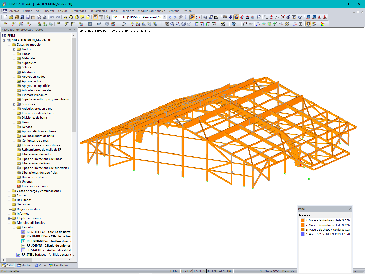Expand the Casos de carga y combinaciones folder
The image size is (365, 274).
point(9,191)
